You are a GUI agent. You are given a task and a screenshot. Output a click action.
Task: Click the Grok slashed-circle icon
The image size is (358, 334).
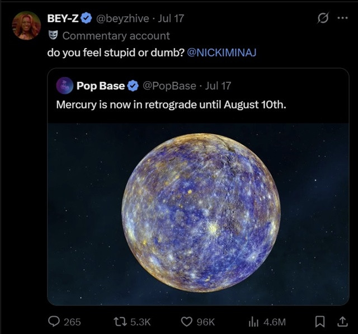click(x=323, y=18)
